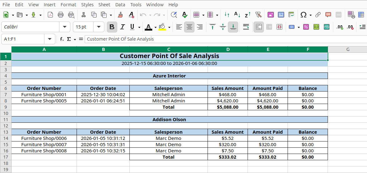Open Find and Replace
Image resolution: width=367 pixels, height=173 pixels.
click(174, 15)
